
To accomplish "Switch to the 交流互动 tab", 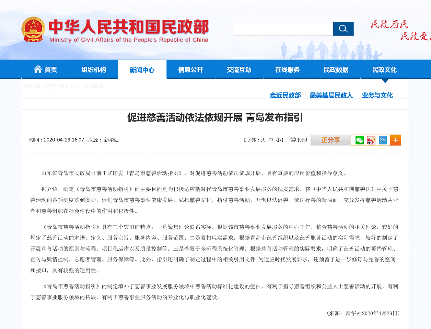I will (x=239, y=70).
